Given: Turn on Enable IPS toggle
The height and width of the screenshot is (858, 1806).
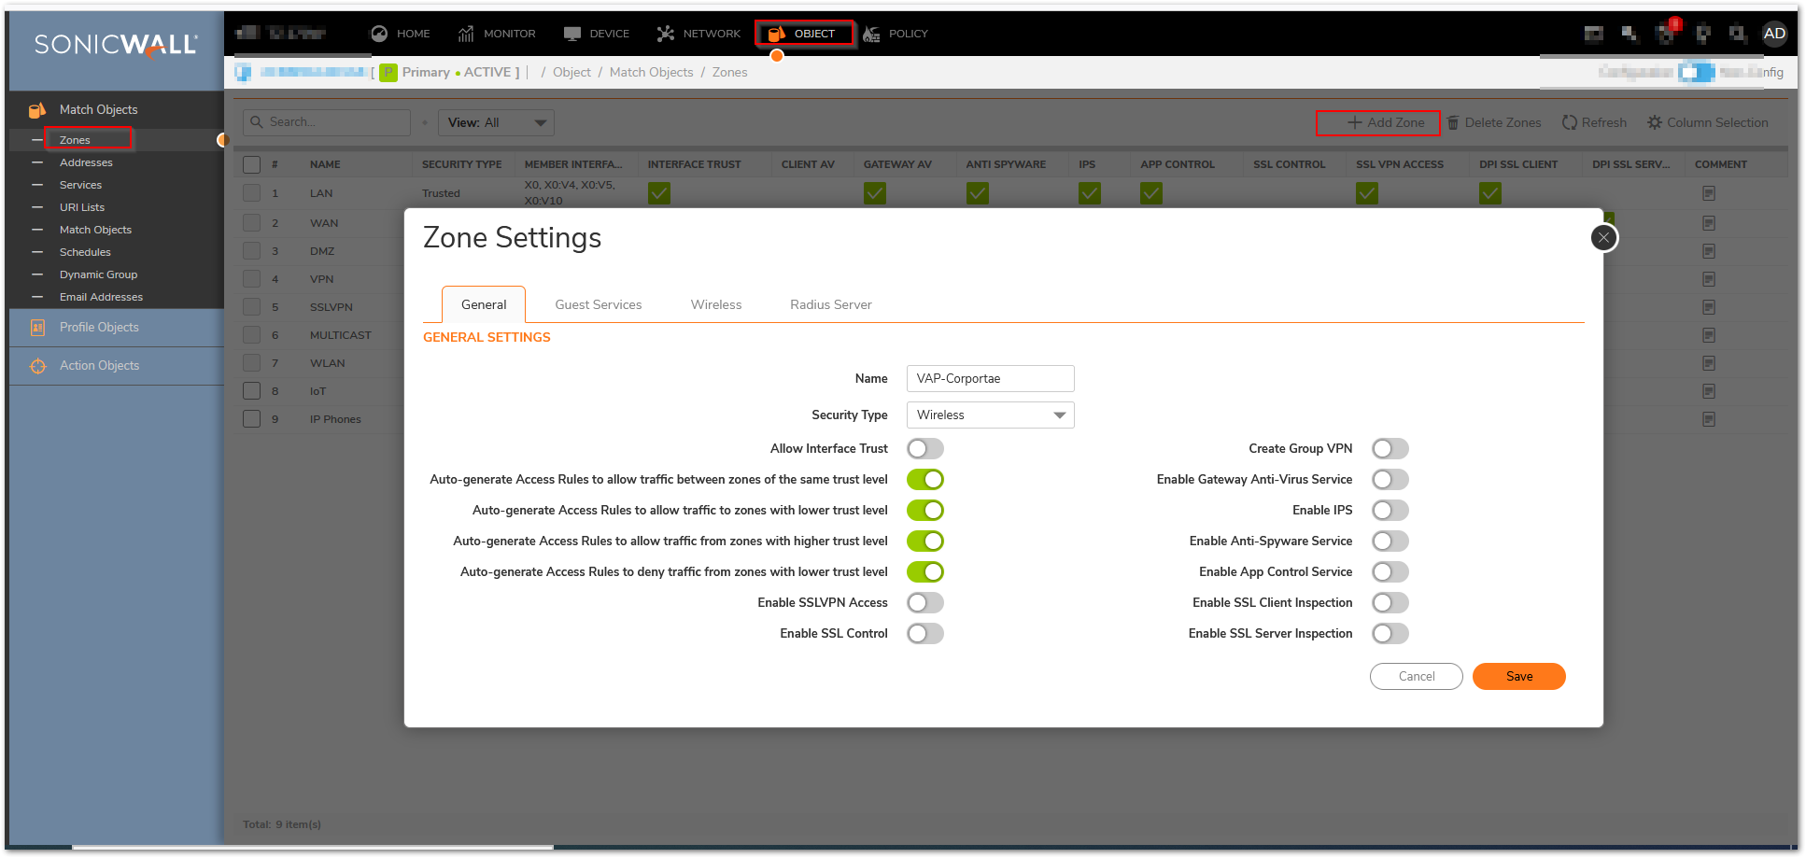Looking at the screenshot, I should [1390, 511].
